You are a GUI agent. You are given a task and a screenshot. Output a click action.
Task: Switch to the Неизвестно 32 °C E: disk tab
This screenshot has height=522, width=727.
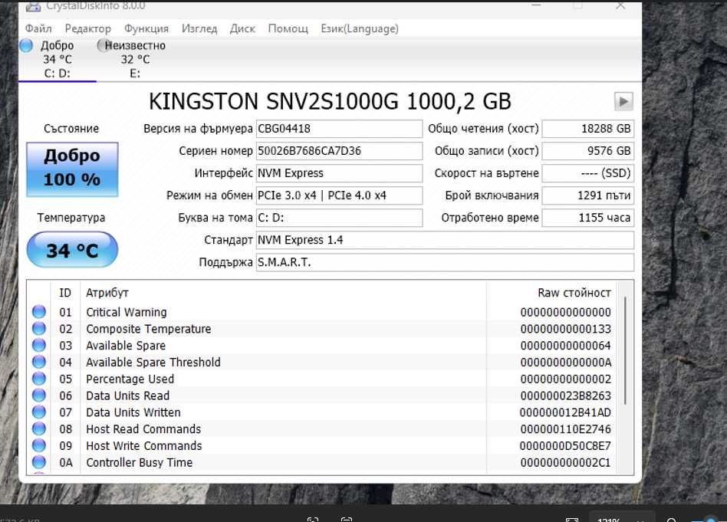[134, 59]
